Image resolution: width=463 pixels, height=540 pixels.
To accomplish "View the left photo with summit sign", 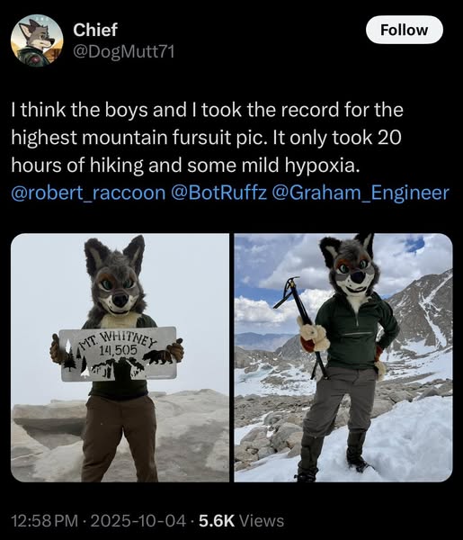I will tap(120, 357).
